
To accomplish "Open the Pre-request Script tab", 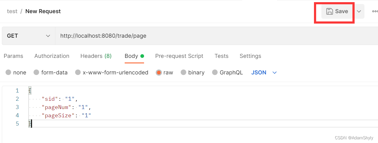I will (179, 56).
